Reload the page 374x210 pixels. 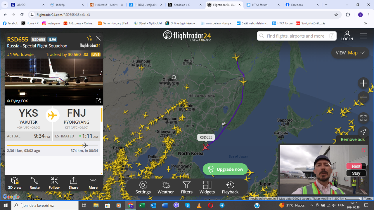(x=22, y=15)
